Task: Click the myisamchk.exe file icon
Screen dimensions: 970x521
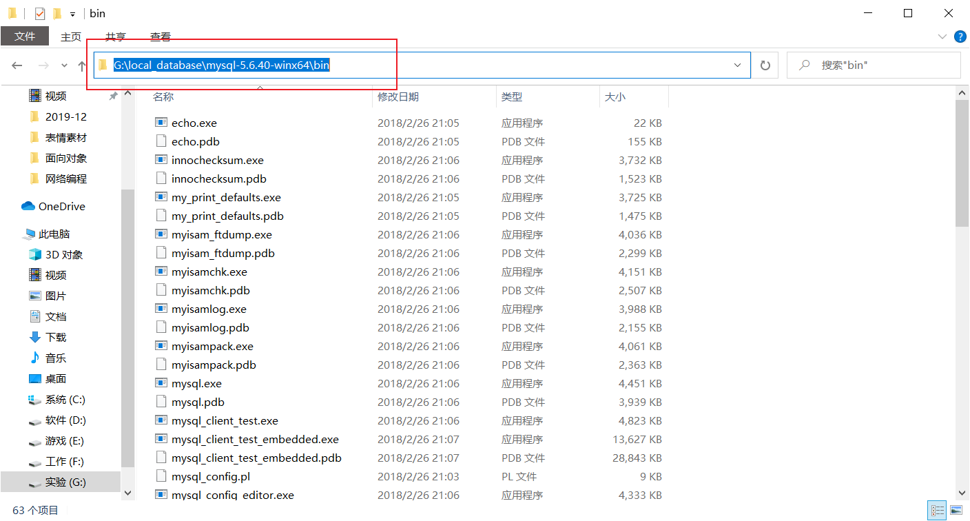Action: [x=161, y=272]
